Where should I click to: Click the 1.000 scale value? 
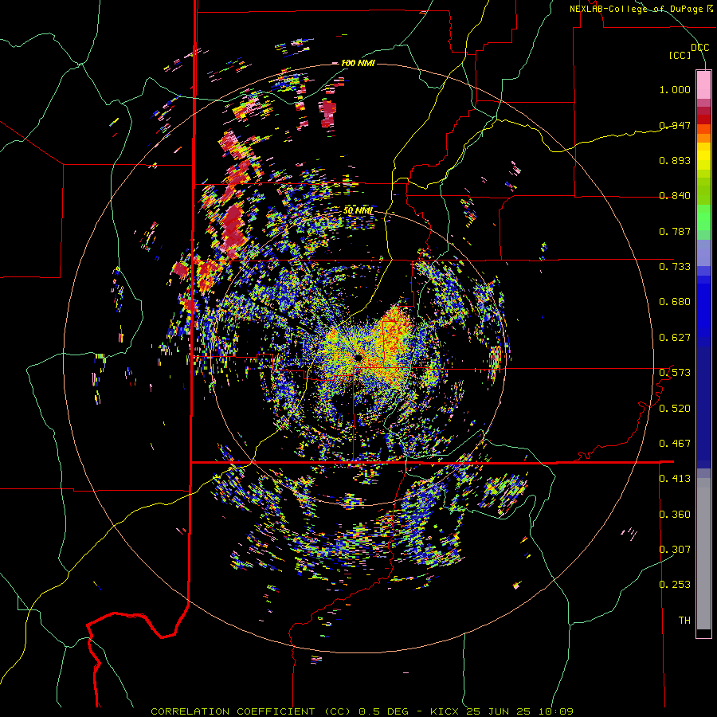pos(675,89)
